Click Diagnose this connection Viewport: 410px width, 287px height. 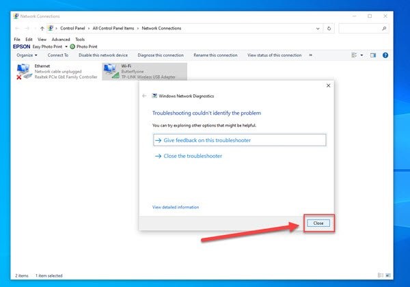(x=161, y=55)
